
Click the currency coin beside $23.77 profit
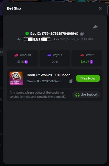click(x=92, y=62)
